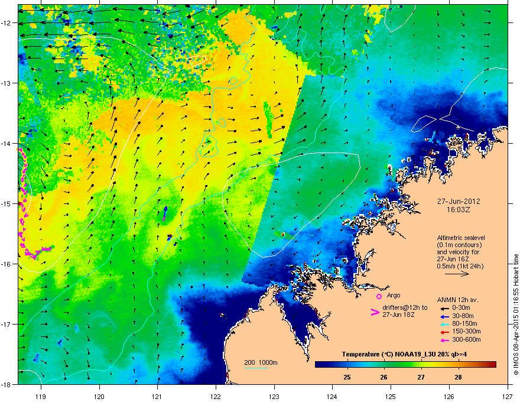Click the IMOS copyright timestamp text
The height and width of the screenshot is (402, 520).
tap(516, 315)
